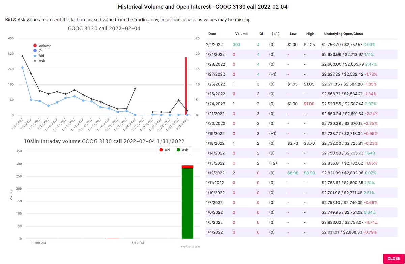Select the 1/31/2022 date cell

click(215, 54)
